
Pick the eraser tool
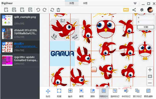(x=93, y=93)
